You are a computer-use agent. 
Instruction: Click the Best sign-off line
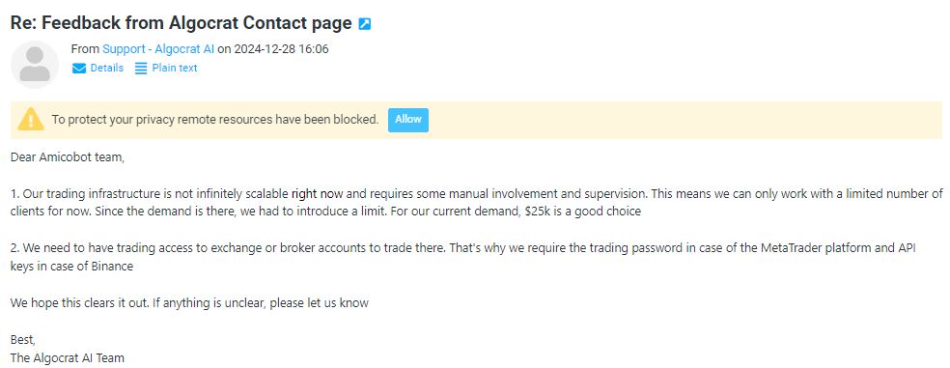[23, 339]
